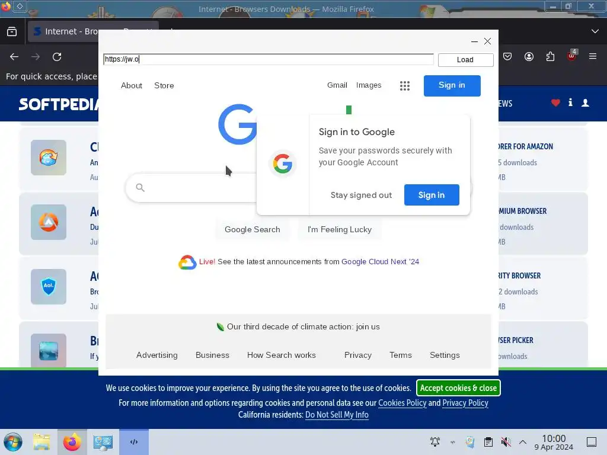Minimize the popup browser window
This screenshot has width=607, height=455.
[x=474, y=41]
